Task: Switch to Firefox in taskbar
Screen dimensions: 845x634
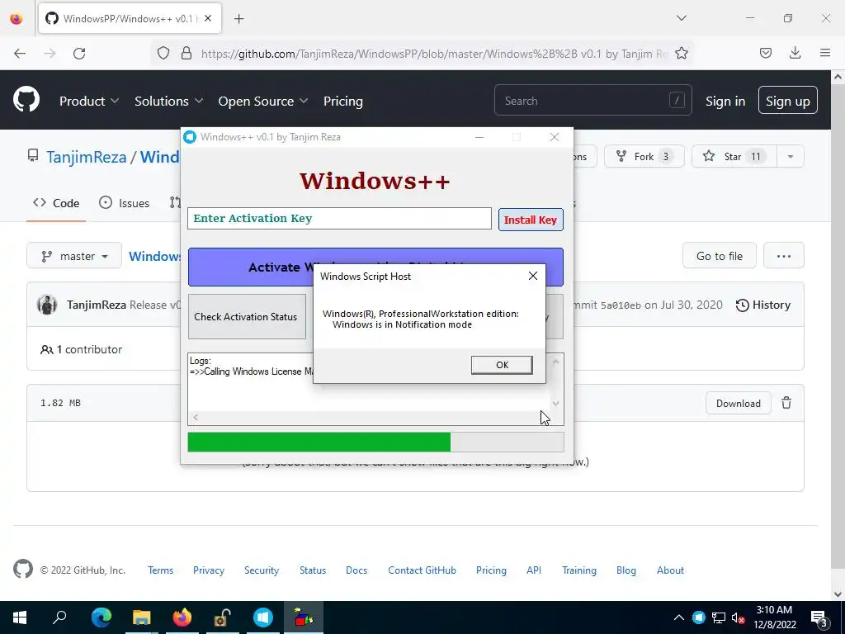Action: point(182,617)
